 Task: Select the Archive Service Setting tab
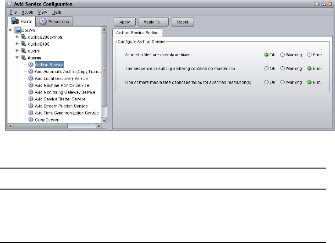pos(137,33)
